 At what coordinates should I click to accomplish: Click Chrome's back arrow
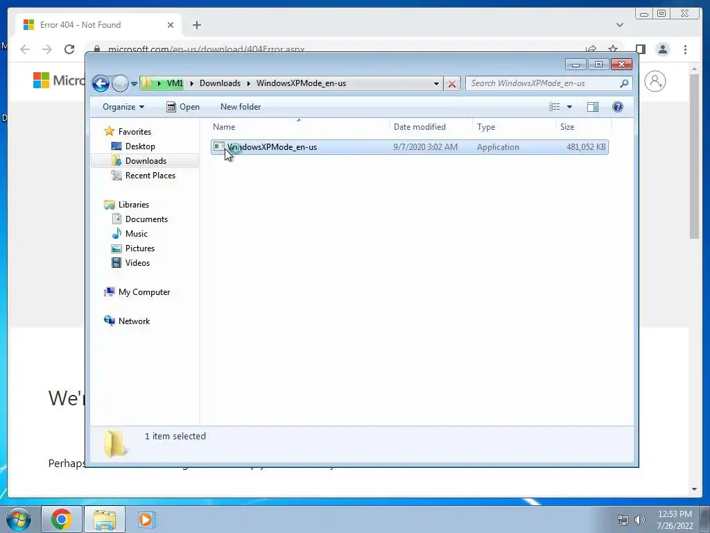[x=25, y=49]
